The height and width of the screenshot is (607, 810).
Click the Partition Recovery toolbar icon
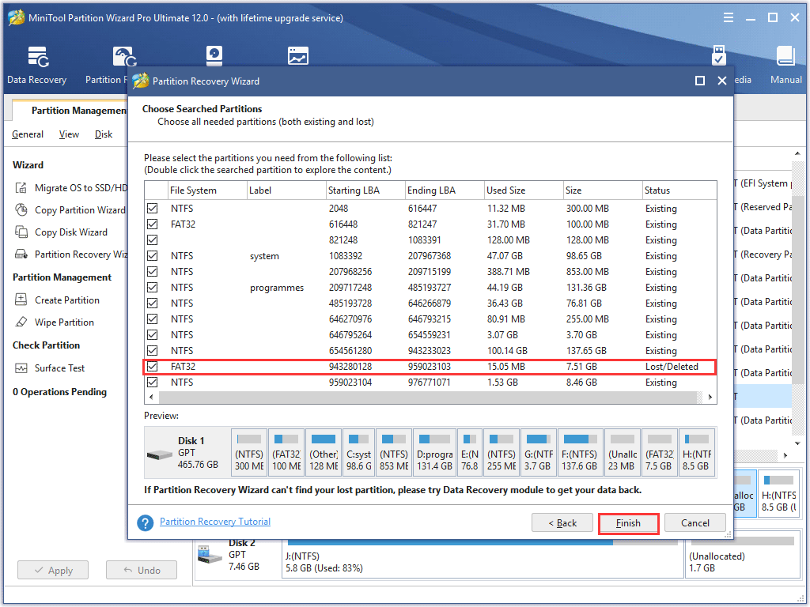pyautogui.click(x=124, y=57)
